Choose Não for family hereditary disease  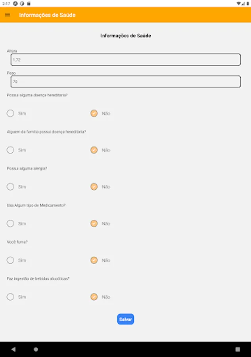click(x=94, y=150)
